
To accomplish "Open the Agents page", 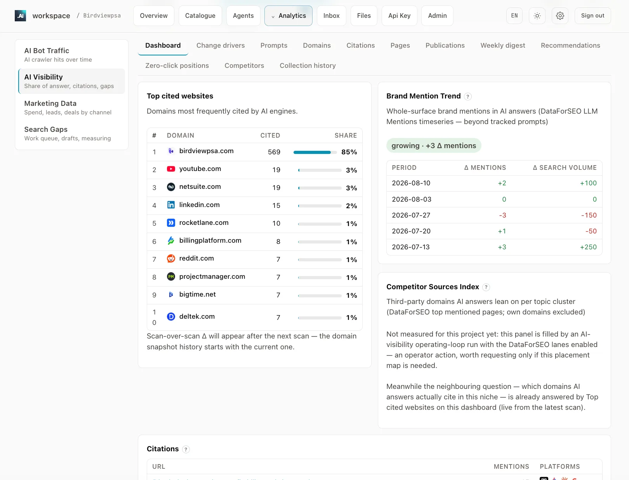I will coord(243,16).
